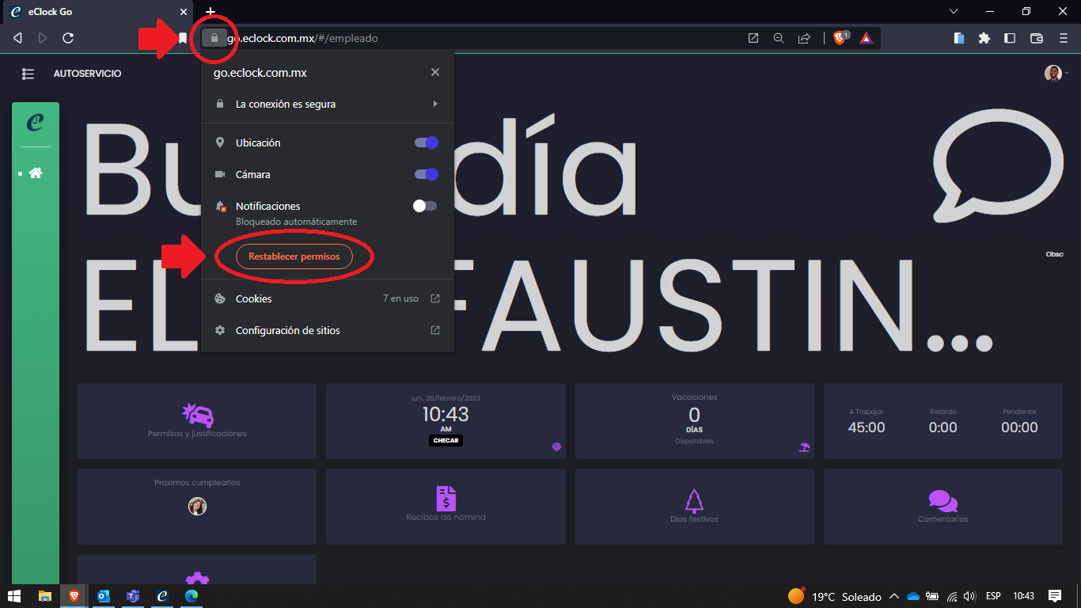Screen dimensions: 1081x608
Task: Toggle the Ubicación permission switch
Action: click(426, 142)
